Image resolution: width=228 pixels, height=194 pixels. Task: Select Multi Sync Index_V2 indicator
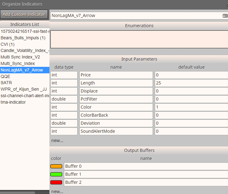(x=25, y=57)
